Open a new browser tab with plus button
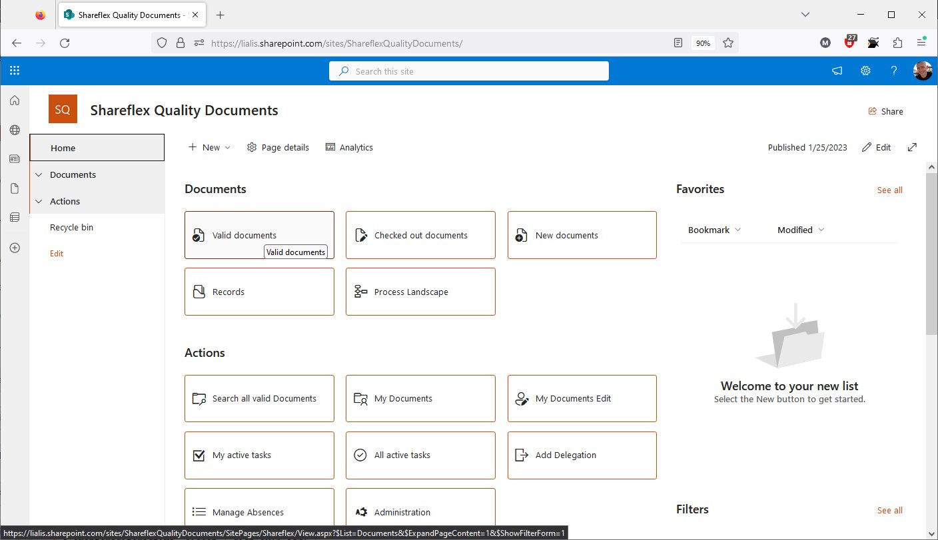Screen dimensions: 938x540 tap(221, 15)
